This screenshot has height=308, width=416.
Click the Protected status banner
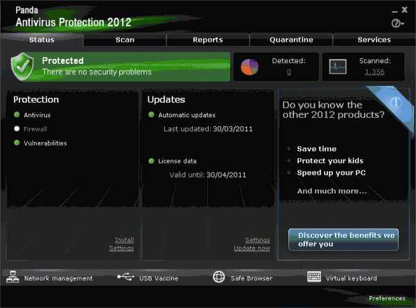coord(121,67)
